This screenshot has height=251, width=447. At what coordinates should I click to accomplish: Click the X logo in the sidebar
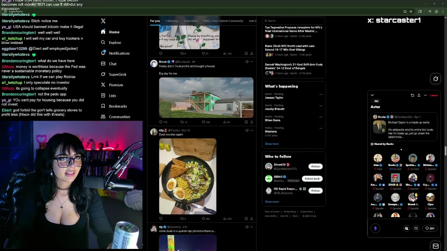pos(103,21)
